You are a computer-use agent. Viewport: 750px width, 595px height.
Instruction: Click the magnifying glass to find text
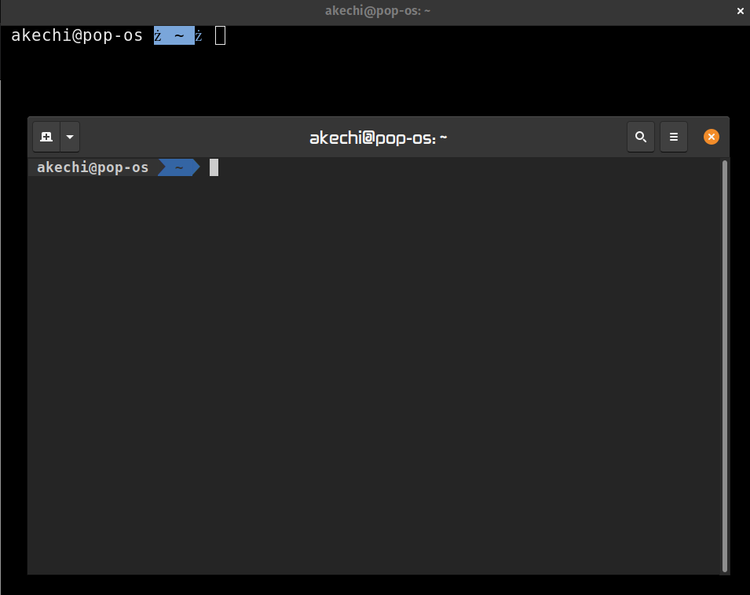(641, 136)
